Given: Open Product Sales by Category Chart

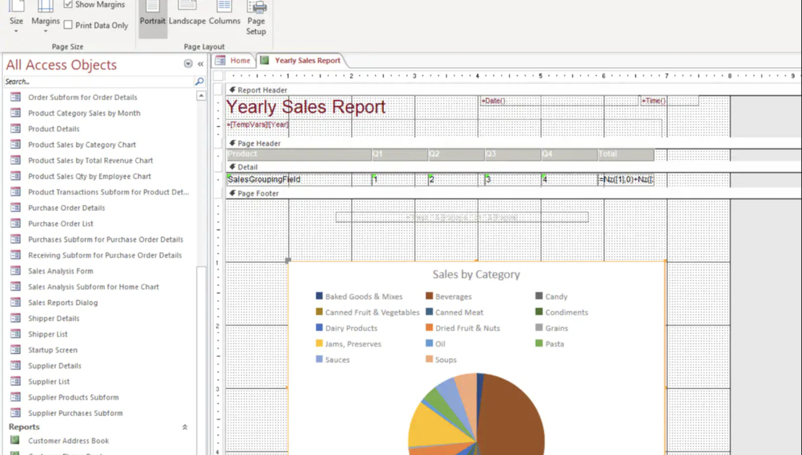Looking at the screenshot, I should pos(82,144).
